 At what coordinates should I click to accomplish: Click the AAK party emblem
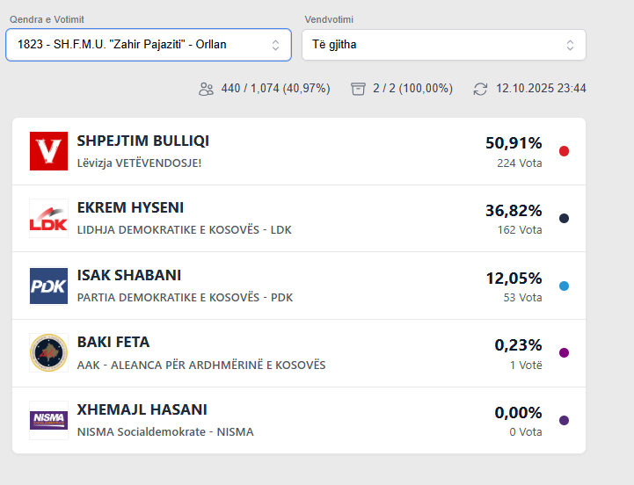48,353
